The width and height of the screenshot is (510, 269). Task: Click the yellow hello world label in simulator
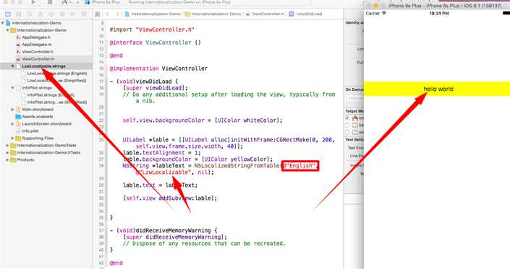[x=437, y=89]
